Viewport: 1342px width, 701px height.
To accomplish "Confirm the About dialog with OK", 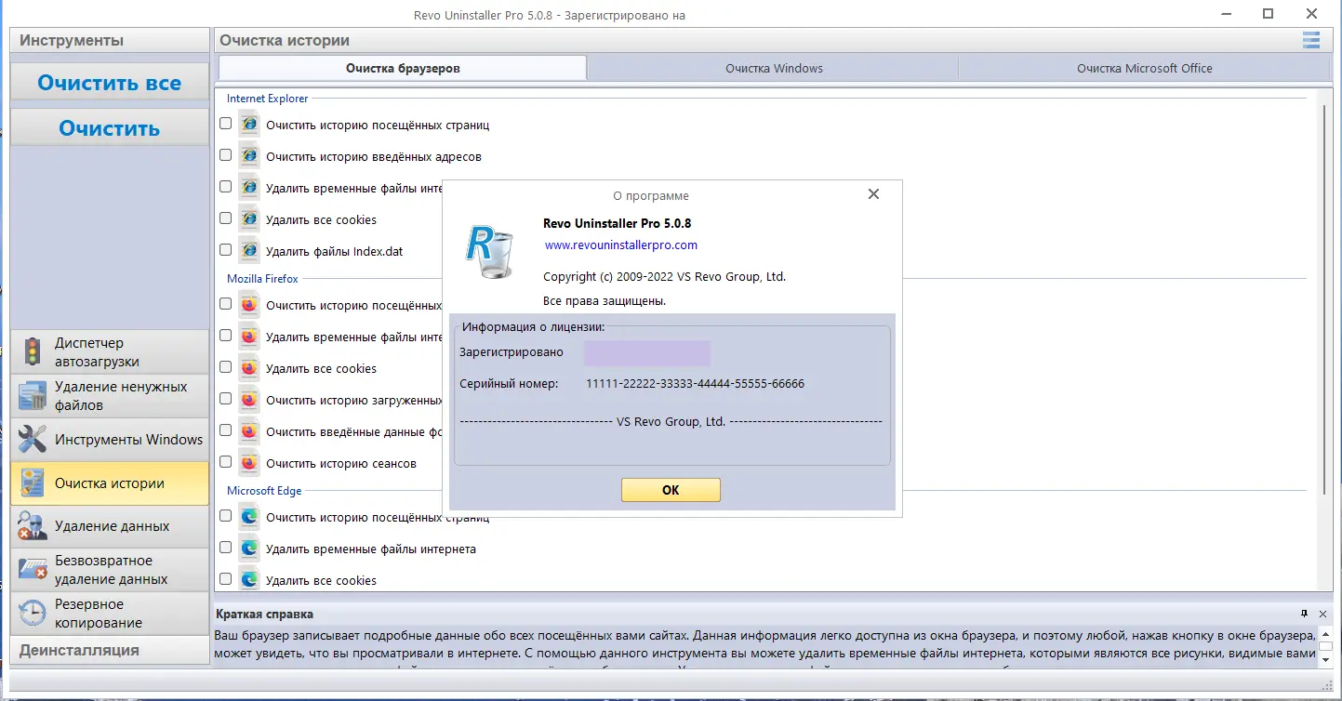I will [671, 490].
